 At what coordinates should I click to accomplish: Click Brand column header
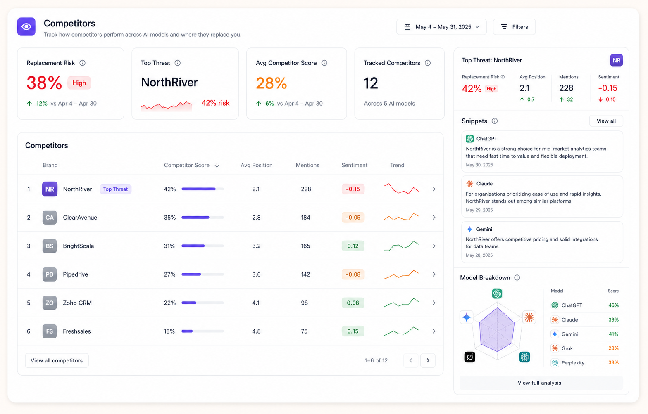(50, 165)
